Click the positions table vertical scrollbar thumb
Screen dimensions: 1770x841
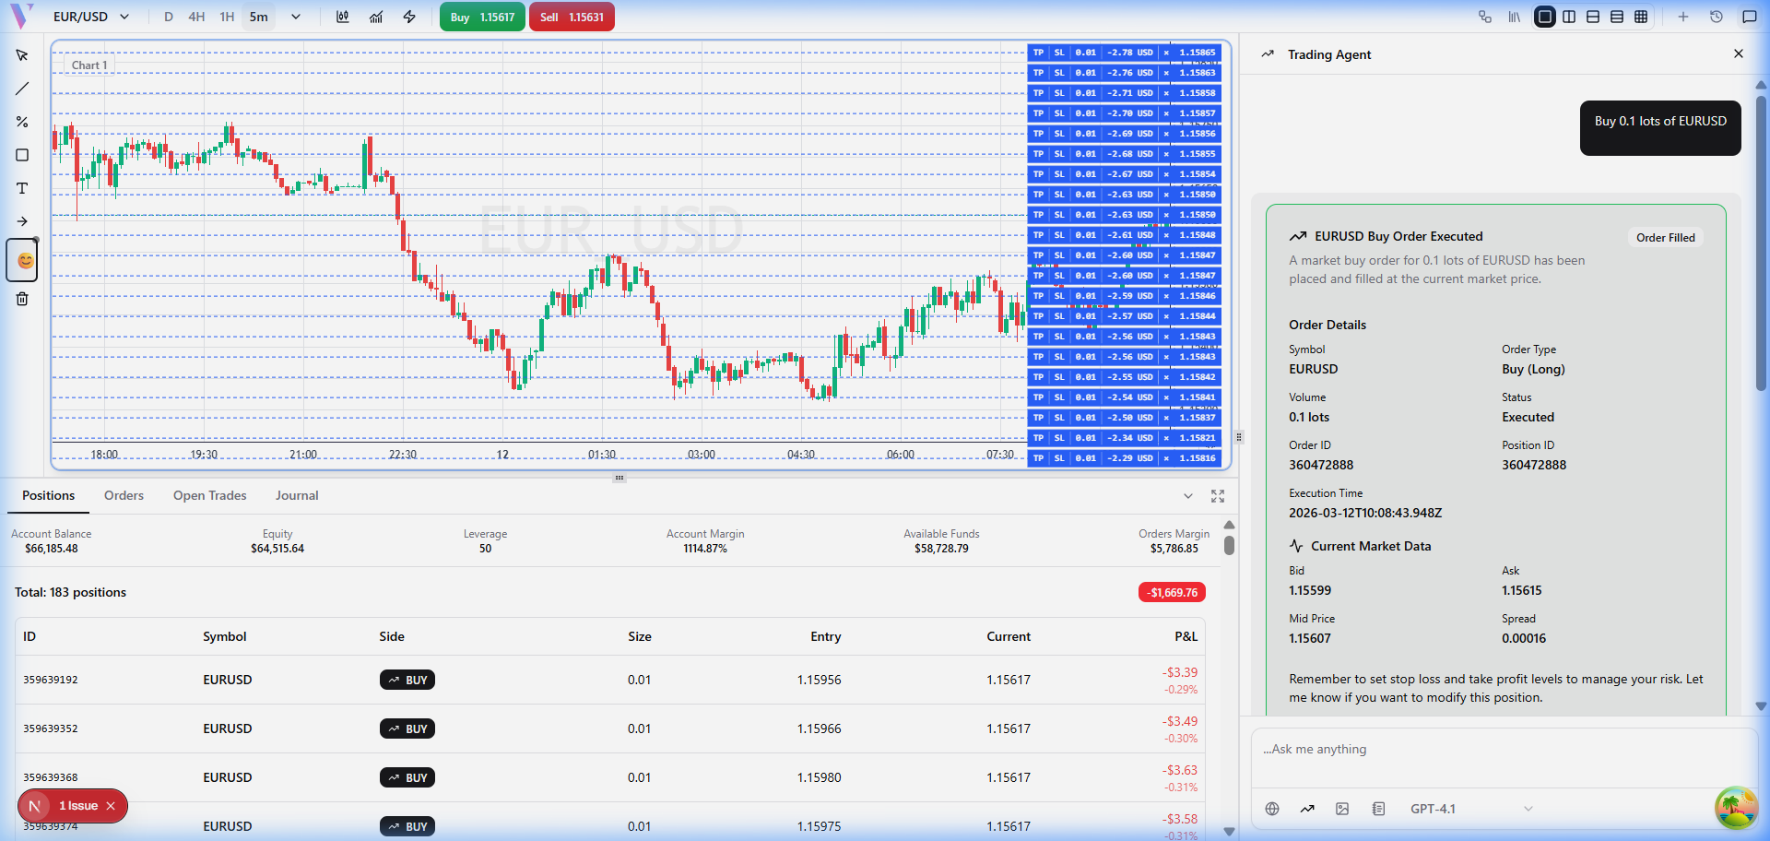1229,544
